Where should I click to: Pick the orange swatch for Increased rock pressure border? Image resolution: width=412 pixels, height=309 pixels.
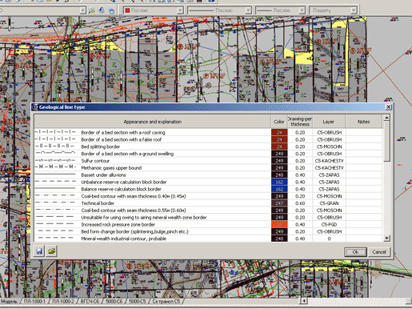279,224
